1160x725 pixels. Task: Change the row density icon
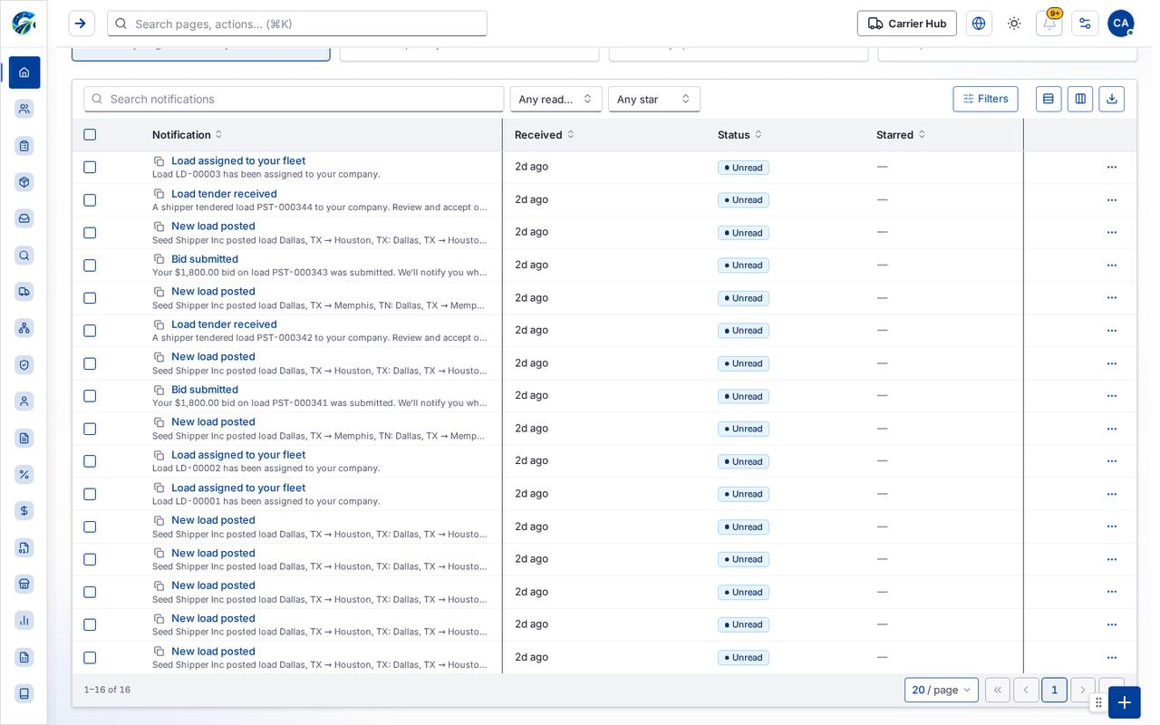[x=1049, y=99]
